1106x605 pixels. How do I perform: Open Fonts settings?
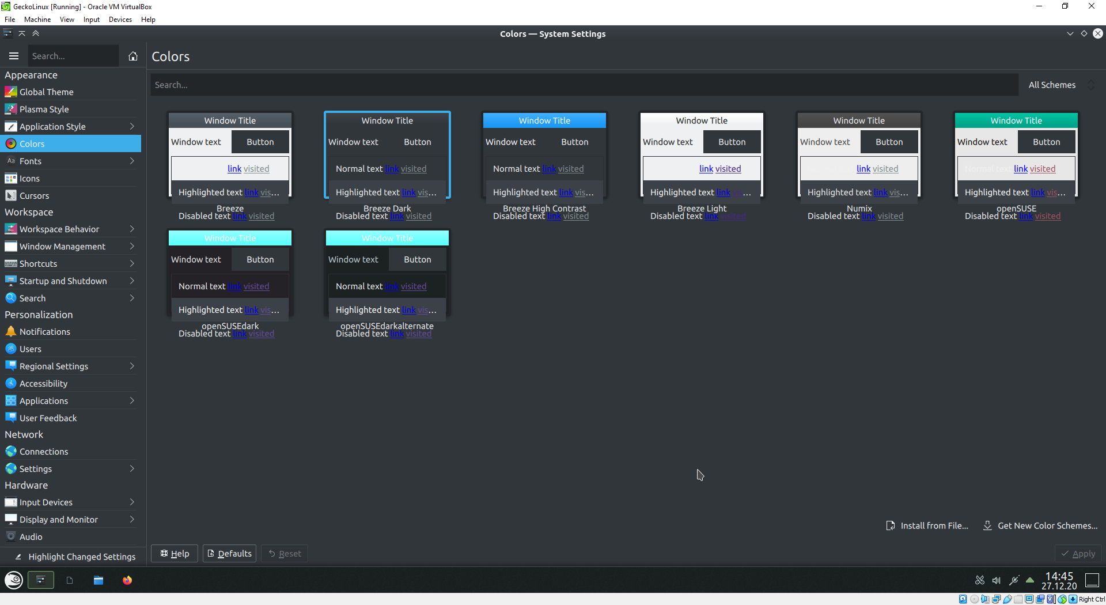(x=70, y=161)
